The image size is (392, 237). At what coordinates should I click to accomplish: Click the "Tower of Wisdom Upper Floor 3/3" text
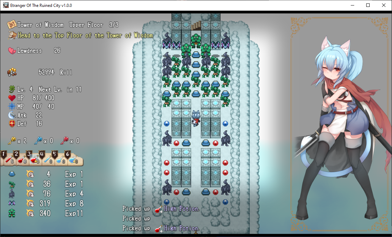tap(68, 25)
